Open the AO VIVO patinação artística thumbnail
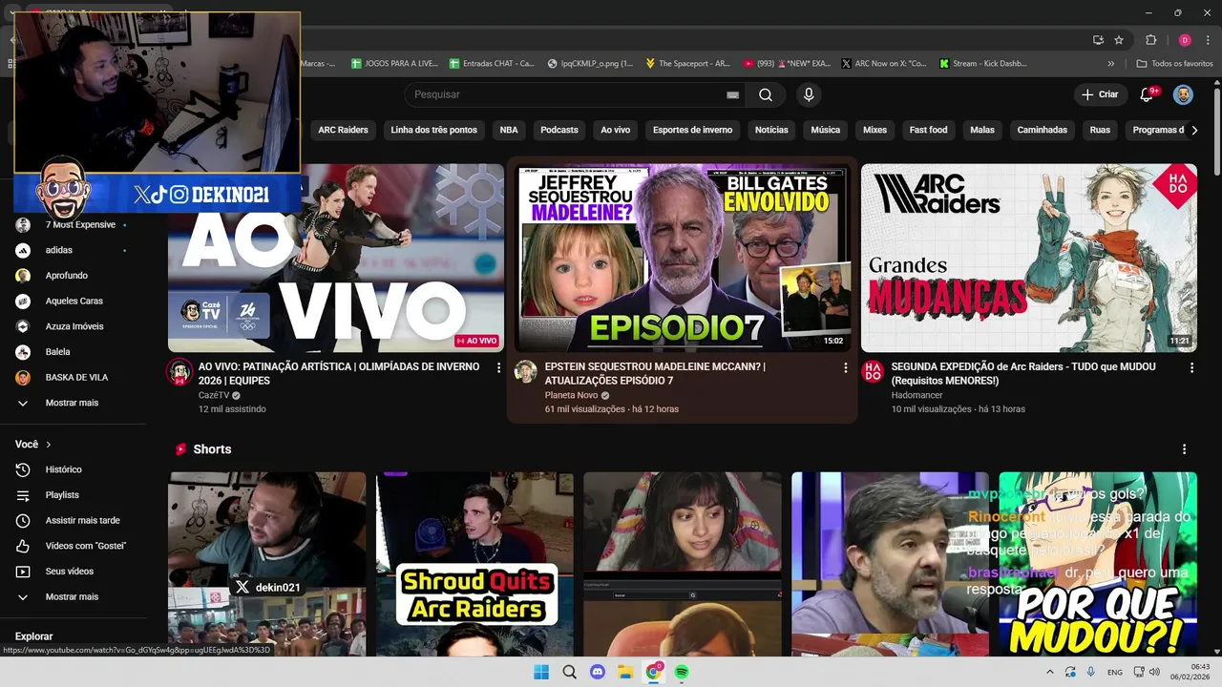The height and width of the screenshot is (687, 1222). pyautogui.click(x=336, y=258)
